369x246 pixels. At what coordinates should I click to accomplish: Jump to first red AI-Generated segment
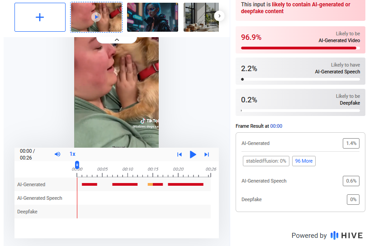(x=90, y=184)
